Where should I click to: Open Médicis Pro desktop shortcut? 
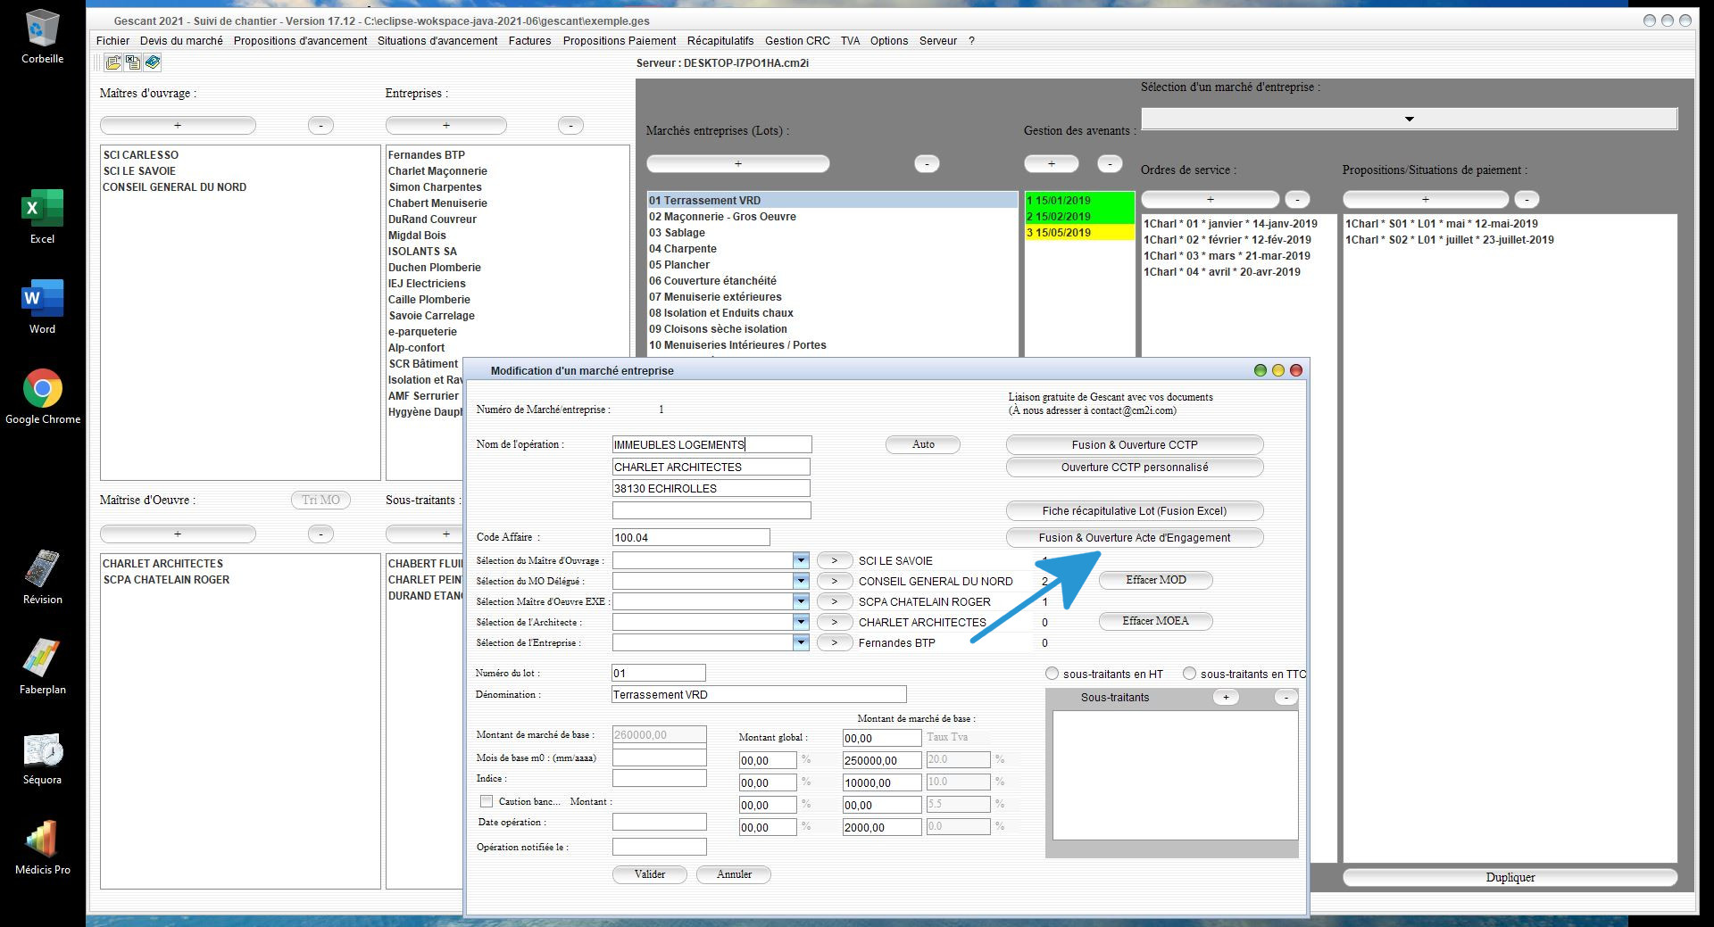tap(42, 847)
